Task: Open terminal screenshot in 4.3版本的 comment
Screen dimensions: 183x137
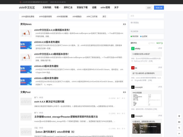Action: click(147, 128)
